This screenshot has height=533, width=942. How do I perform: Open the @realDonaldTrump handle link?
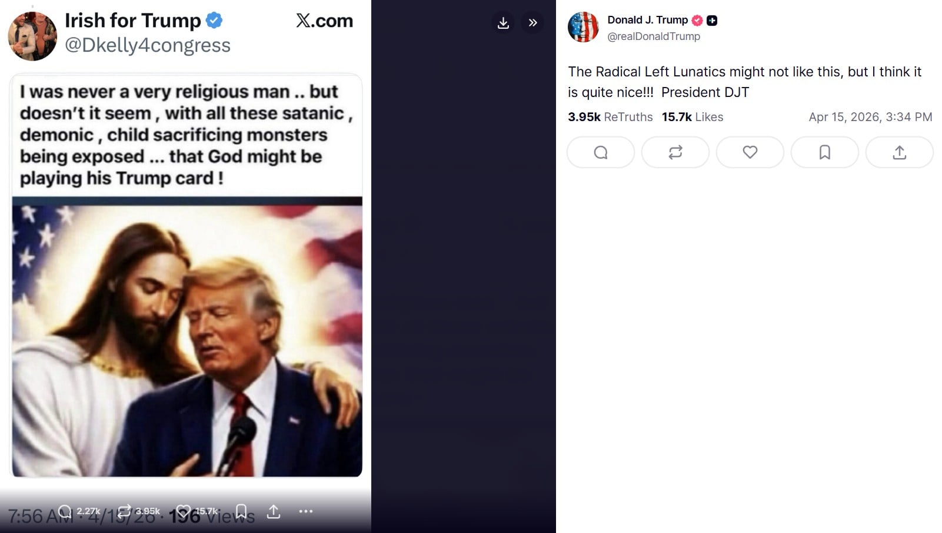tap(653, 36)
